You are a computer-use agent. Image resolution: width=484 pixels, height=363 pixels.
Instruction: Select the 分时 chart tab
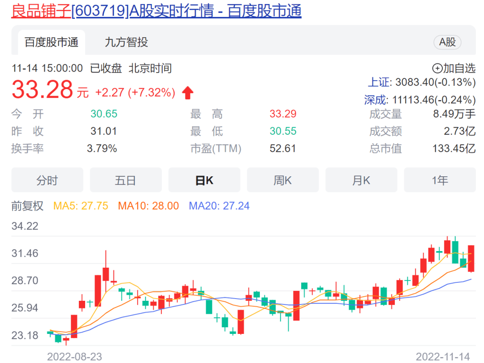(x=47, y=180)
